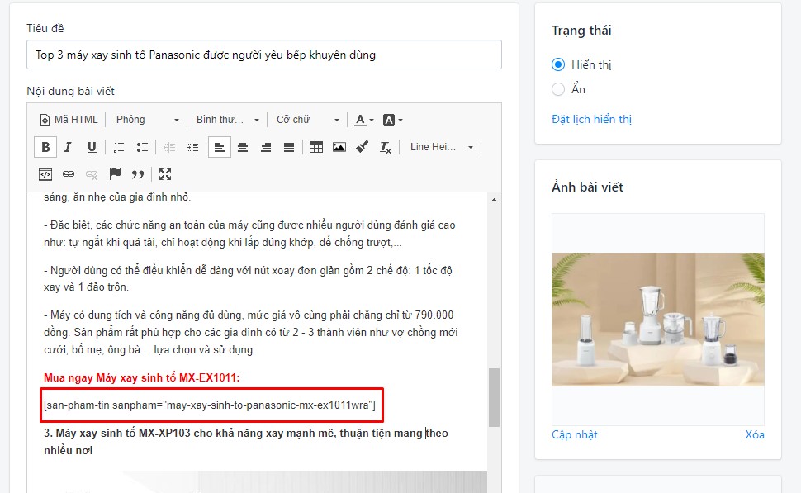
Task: Center align the text
Action: (x=243, y=147)
